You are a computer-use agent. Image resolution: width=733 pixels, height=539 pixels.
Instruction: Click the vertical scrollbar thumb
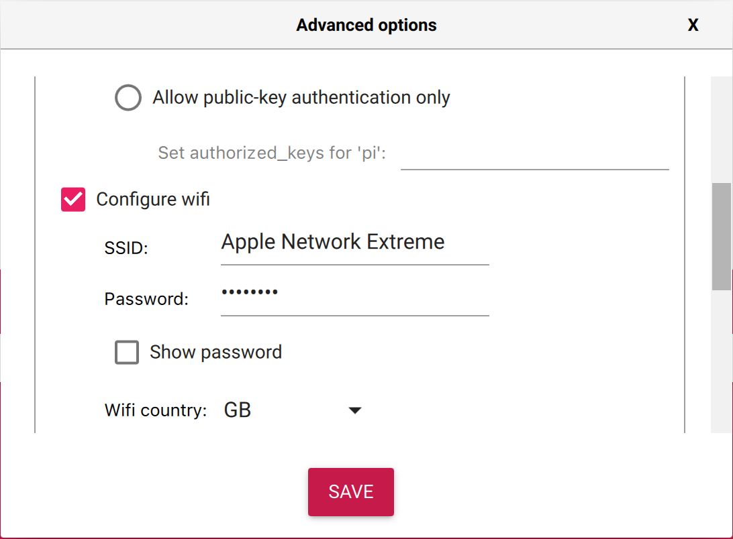pos(722,237)
